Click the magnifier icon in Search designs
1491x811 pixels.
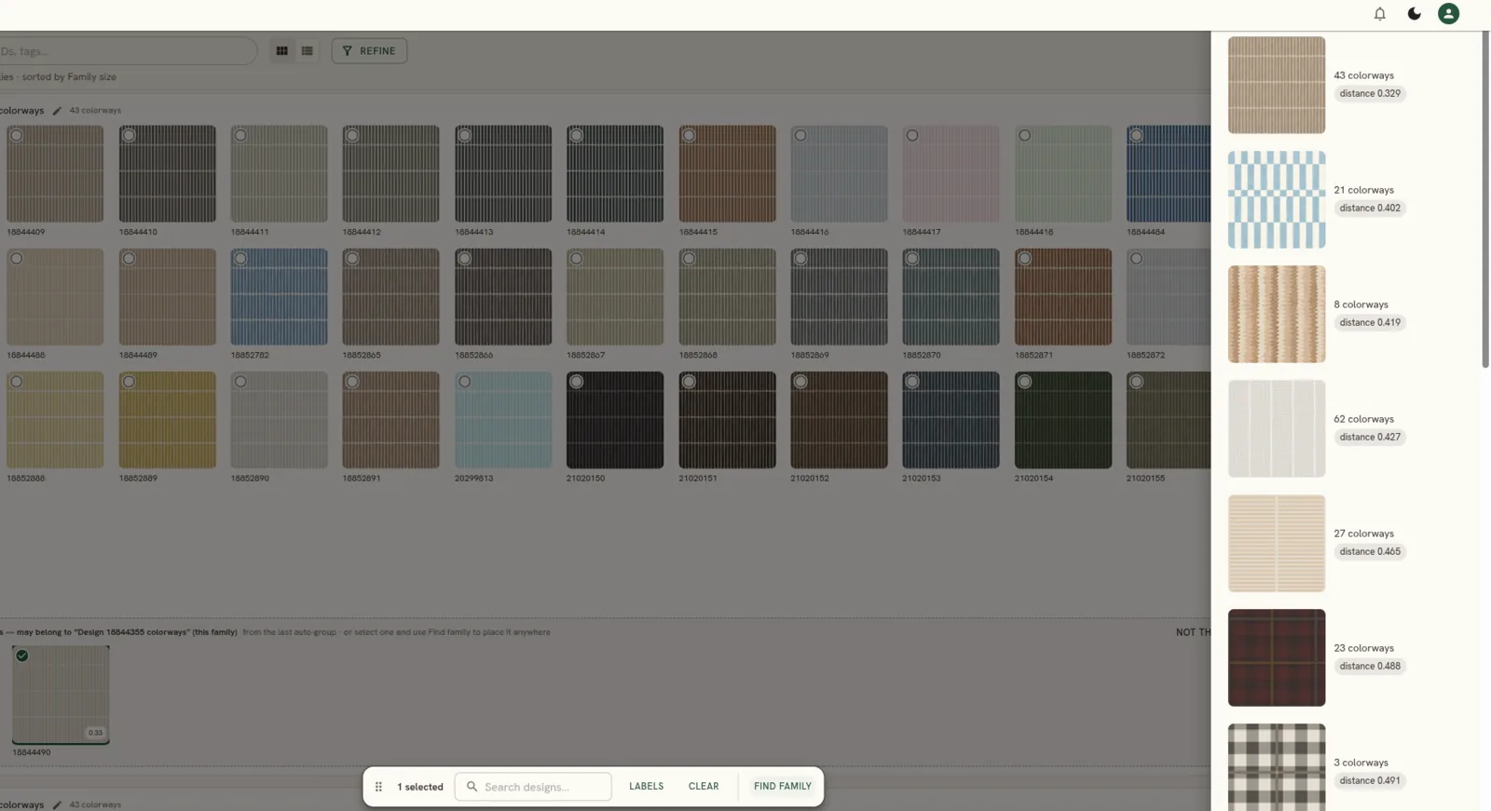(472, 787)
